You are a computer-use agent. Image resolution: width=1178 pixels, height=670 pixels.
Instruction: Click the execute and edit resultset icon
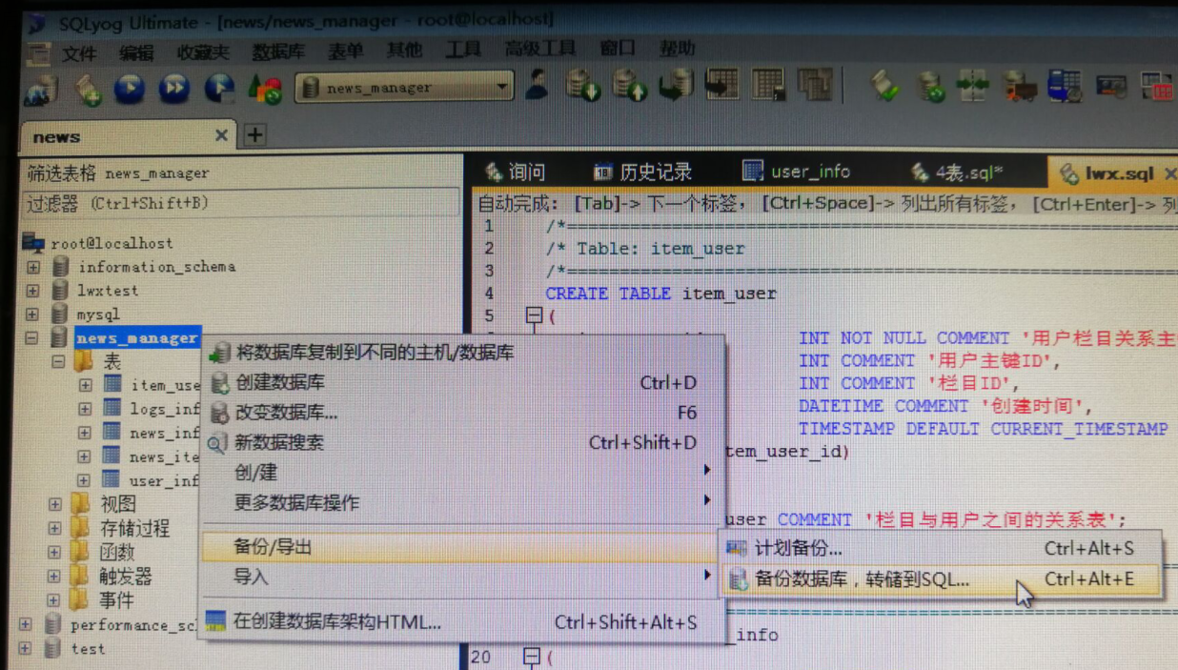tap(219, 89)
